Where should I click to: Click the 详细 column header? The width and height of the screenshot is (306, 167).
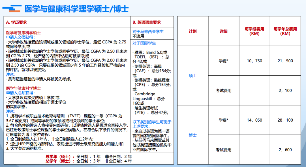click(223, 31)
